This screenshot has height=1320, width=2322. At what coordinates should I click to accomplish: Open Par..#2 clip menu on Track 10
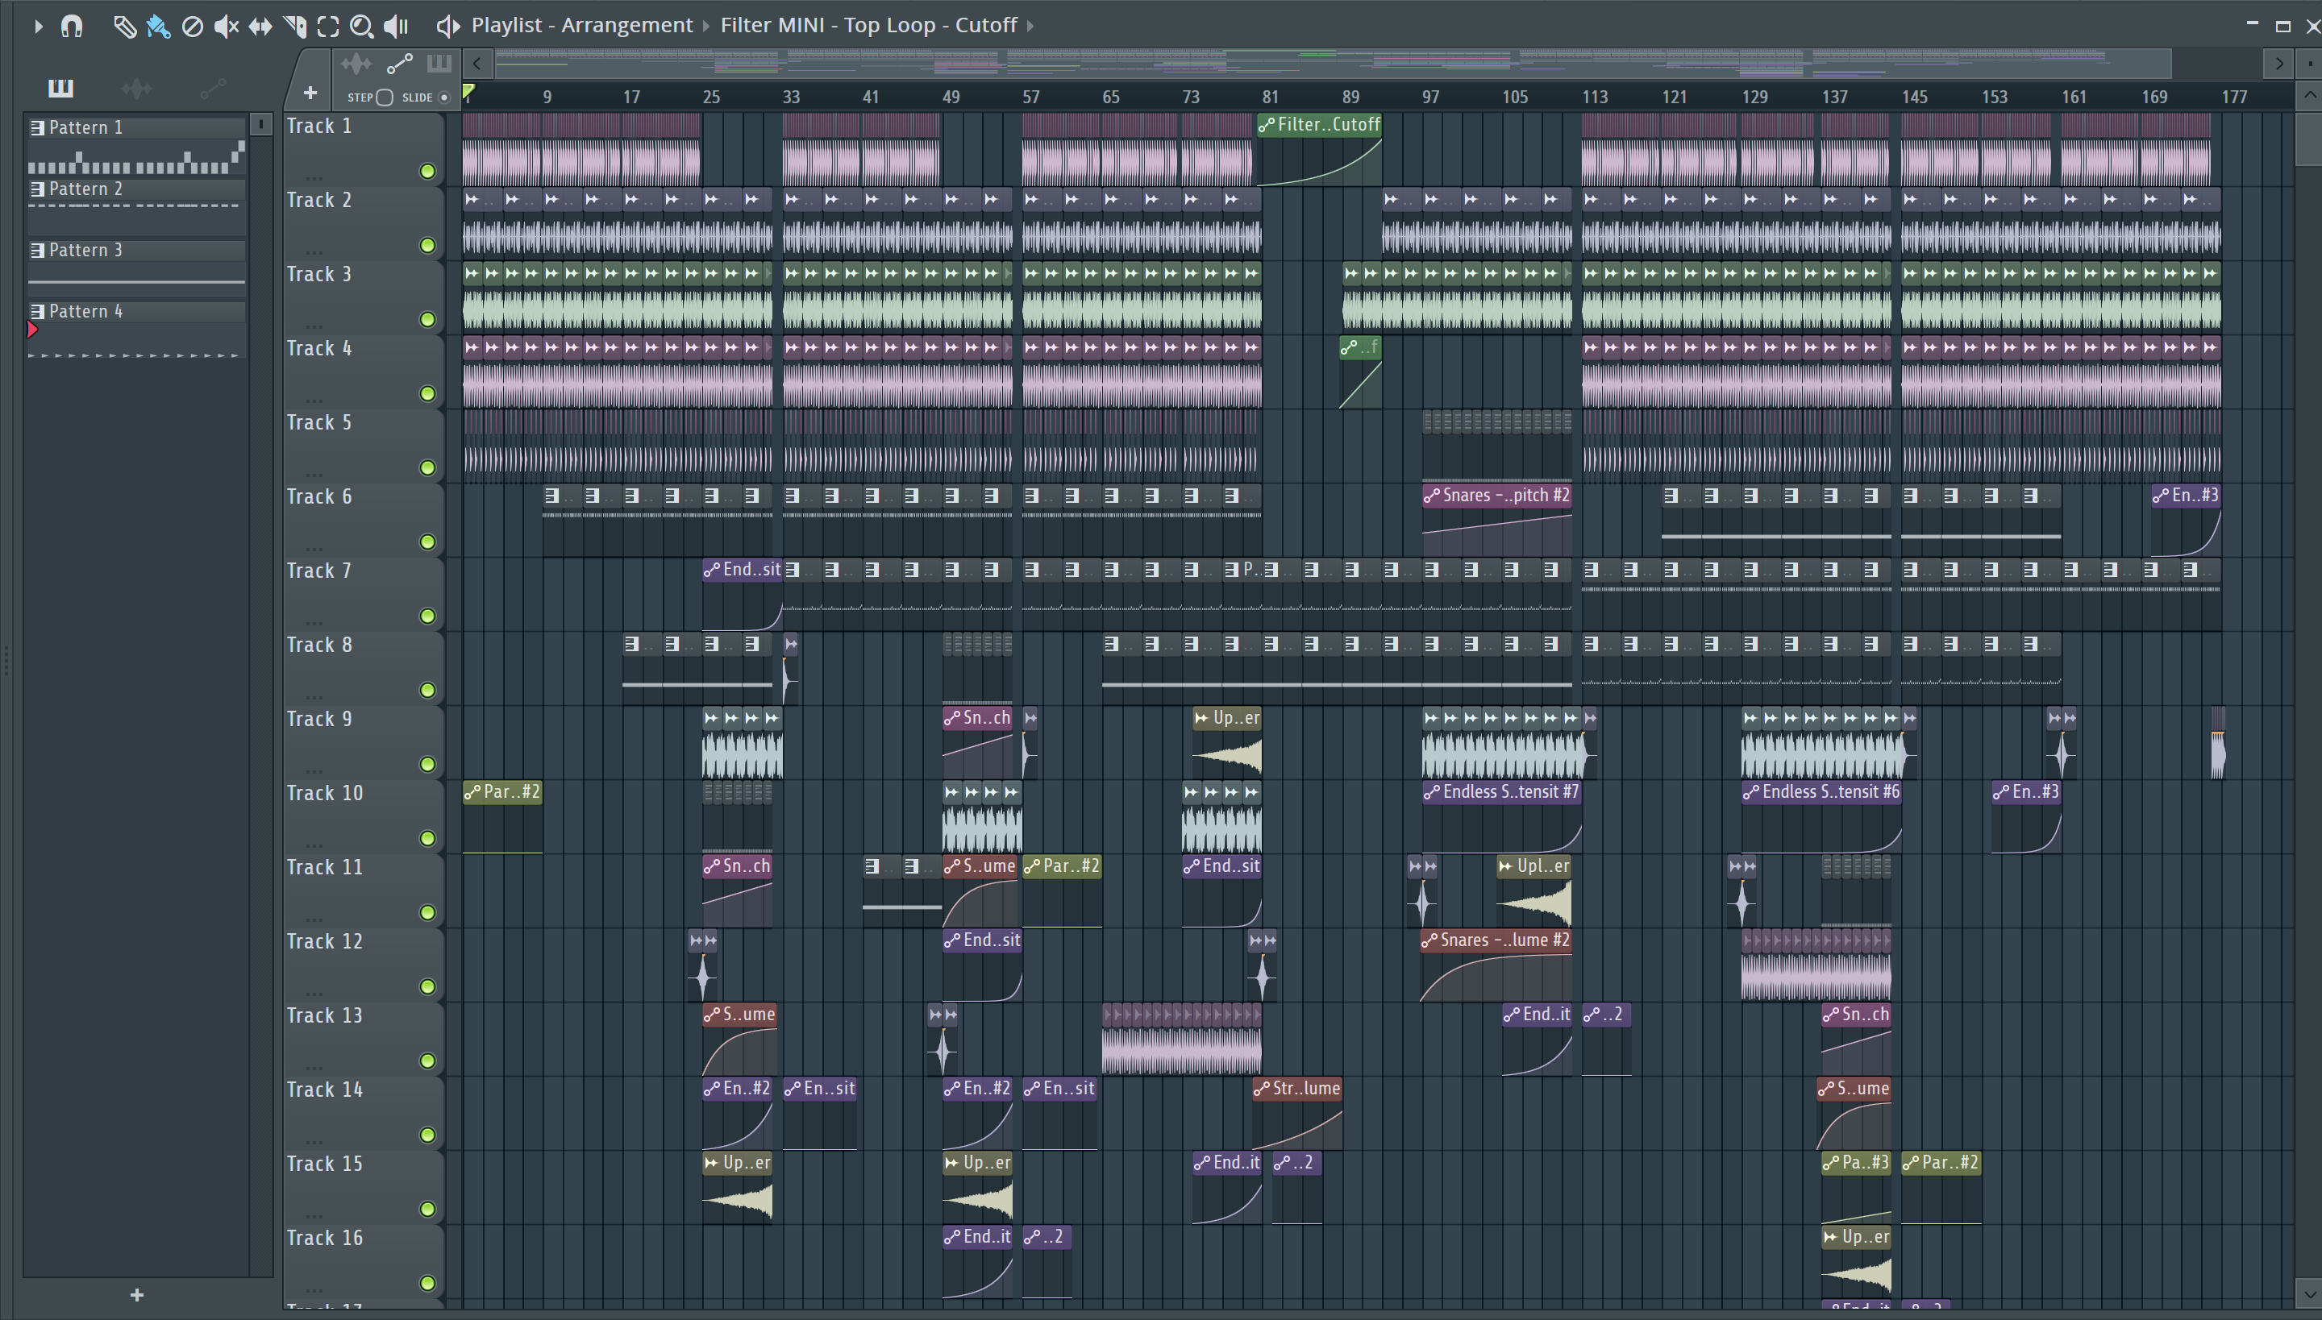click(472, 792)
